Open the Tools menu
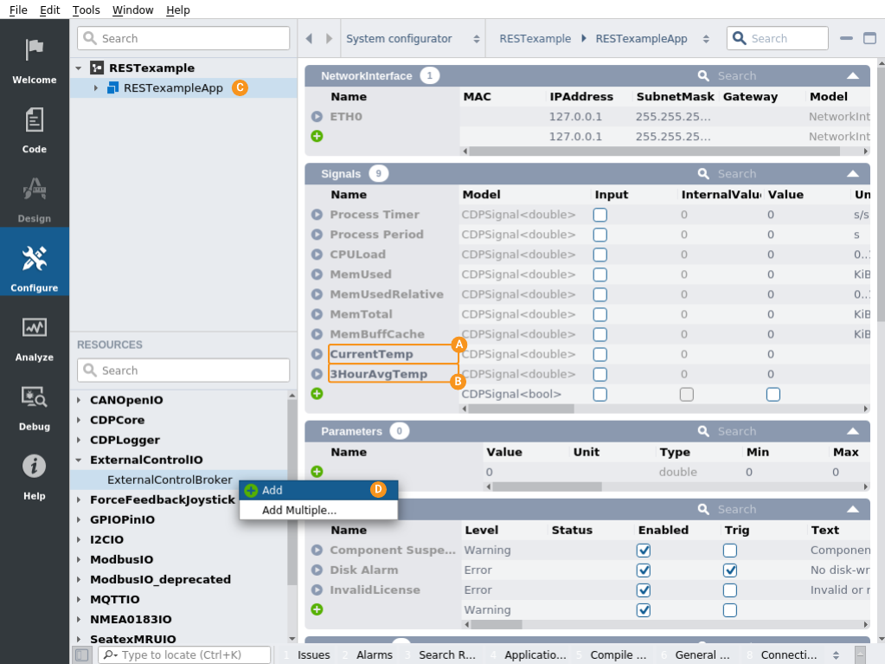This screenshot has width=885, height=664. [x=86, y=10]
